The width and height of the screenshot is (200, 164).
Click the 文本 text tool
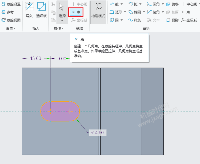[x=153, y=20]
